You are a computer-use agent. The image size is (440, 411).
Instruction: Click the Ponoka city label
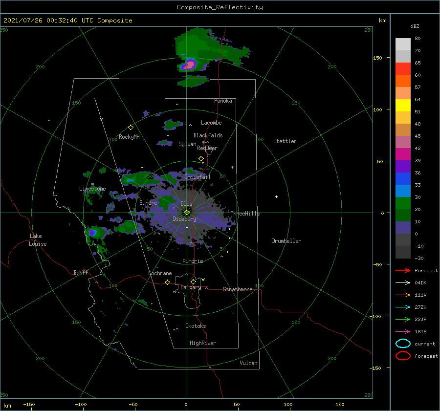pyautogui.click(x=223, y=101)
